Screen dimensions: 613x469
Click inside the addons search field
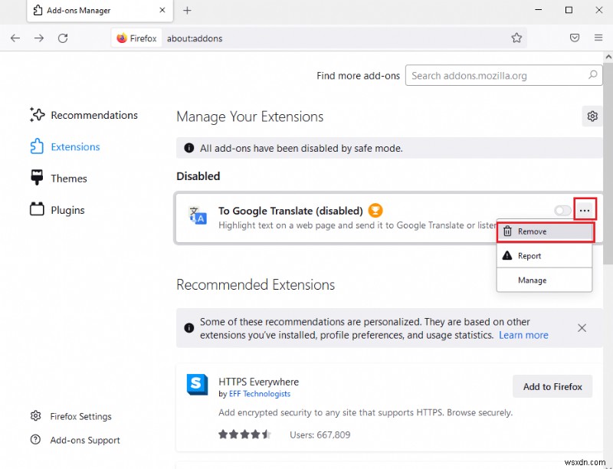[x=498, y=75]
